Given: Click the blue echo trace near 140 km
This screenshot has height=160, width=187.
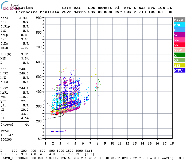Looking at the screenshot, I should pos(59,131).
